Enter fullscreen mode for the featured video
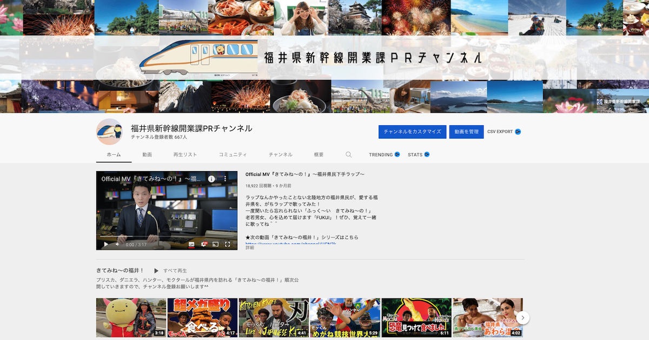The image size is (649, 340). (228, 244)
